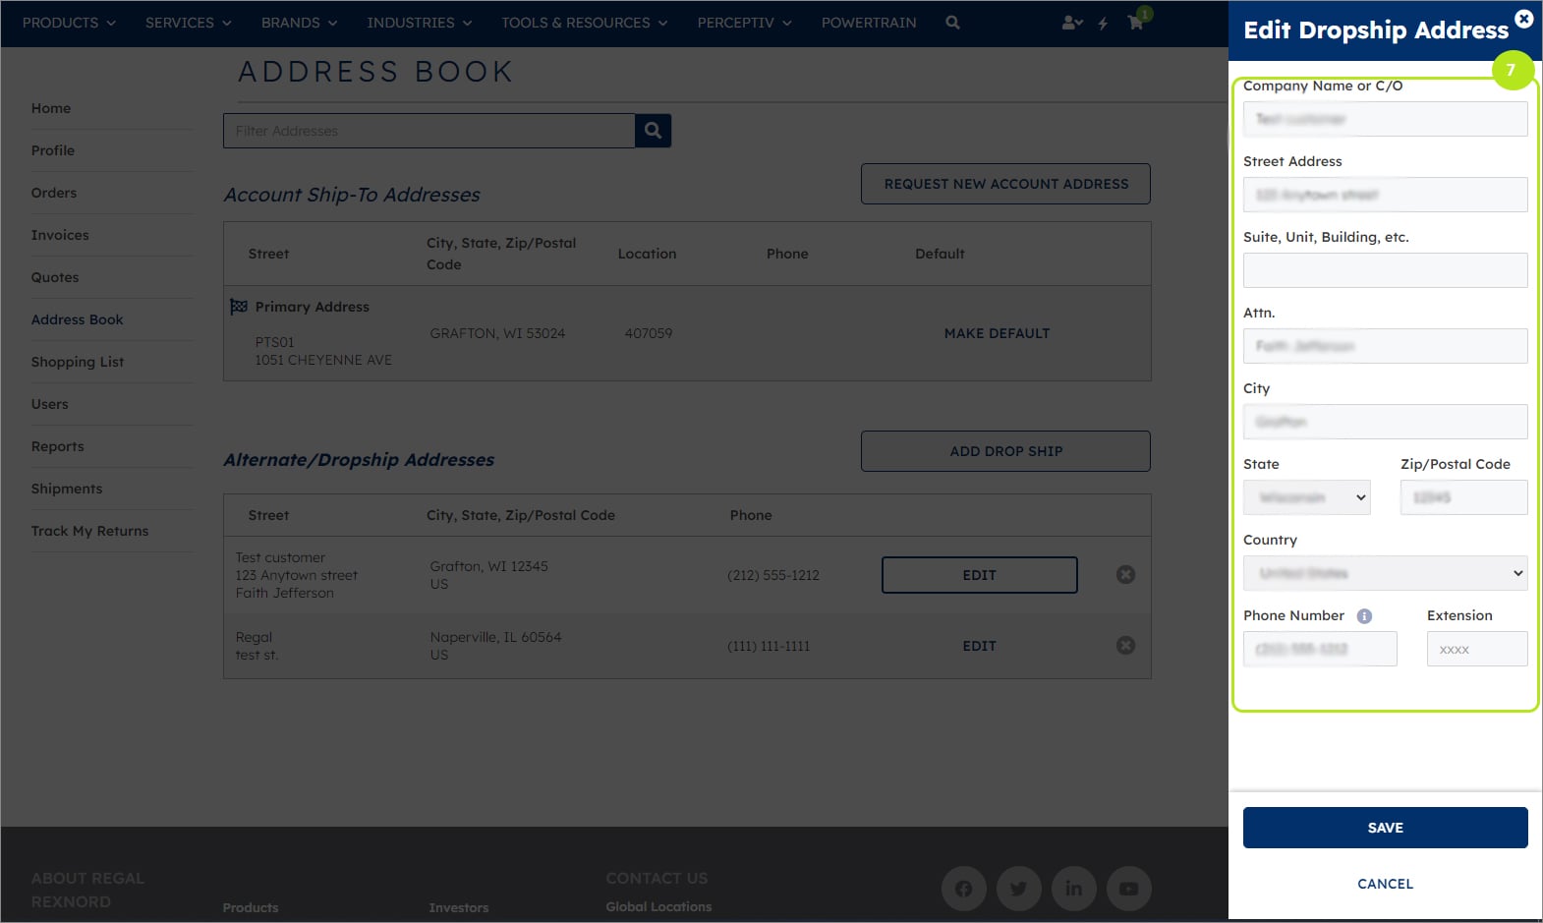Select Address Book in the sidebar

point(78,319)
